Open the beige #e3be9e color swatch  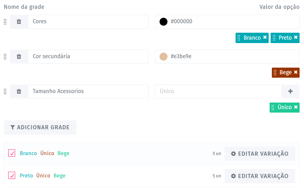(163, 57)
